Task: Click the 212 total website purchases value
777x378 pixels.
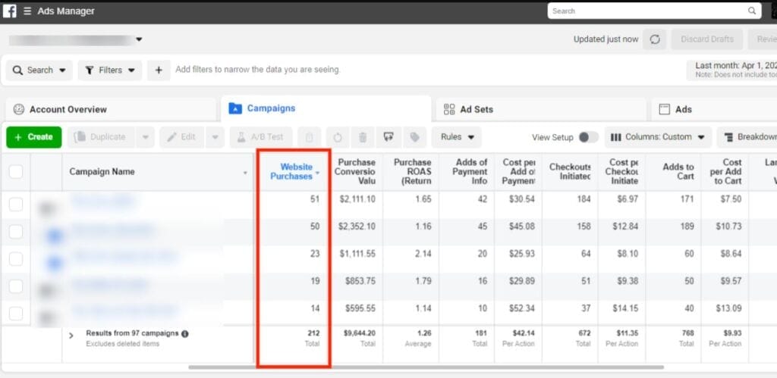Action: coord(313,333)
